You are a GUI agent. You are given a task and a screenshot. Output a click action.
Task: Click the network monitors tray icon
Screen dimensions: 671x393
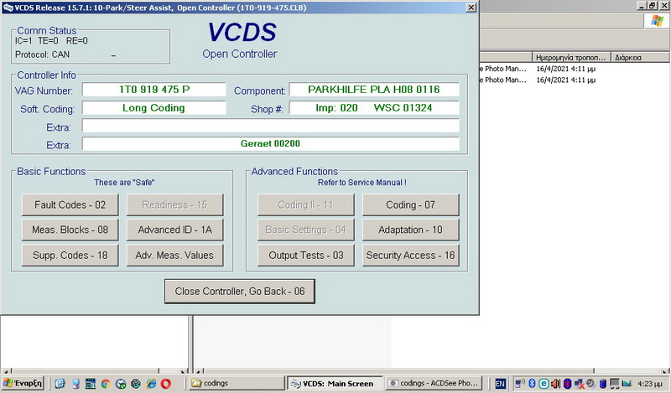tap(615, 383)
